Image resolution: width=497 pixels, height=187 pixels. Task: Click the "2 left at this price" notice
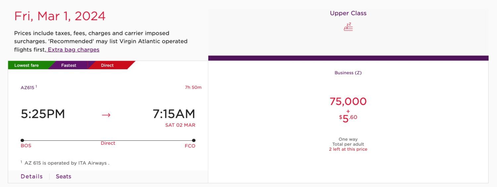pos(348,149)
